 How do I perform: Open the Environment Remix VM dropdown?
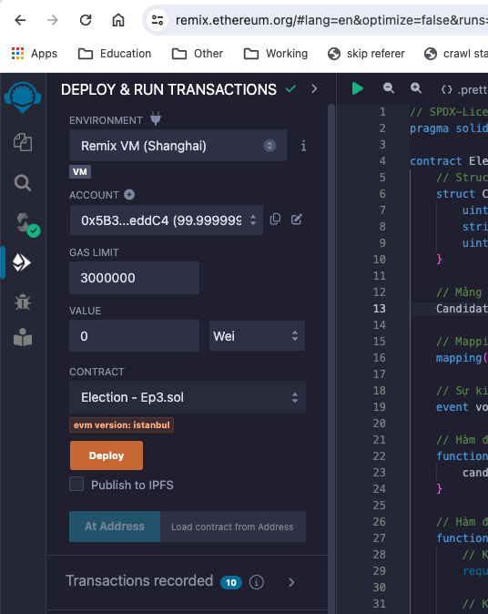pyautogui.click(x=178, y=146)
